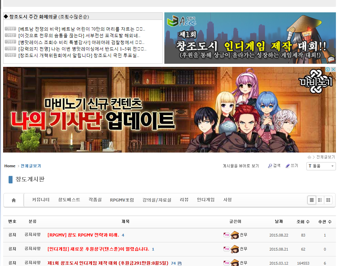This screenshot has height=266, width=338.
Task: Click the Acoc logo on the contest banner
Action: pyautogui.click(x=182, y=21)
